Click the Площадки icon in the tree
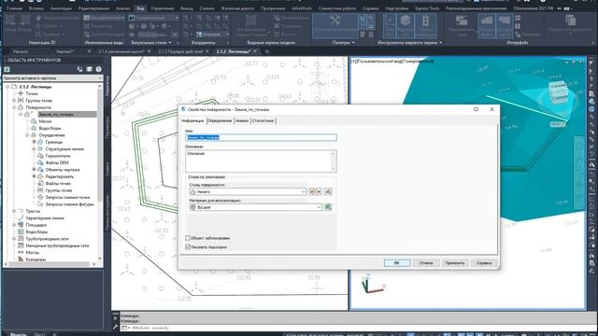Viewport: 598px width, 336px height. click(x=21, y=225)
